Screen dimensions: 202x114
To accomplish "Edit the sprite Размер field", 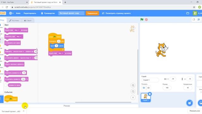I will coord(167,88).
